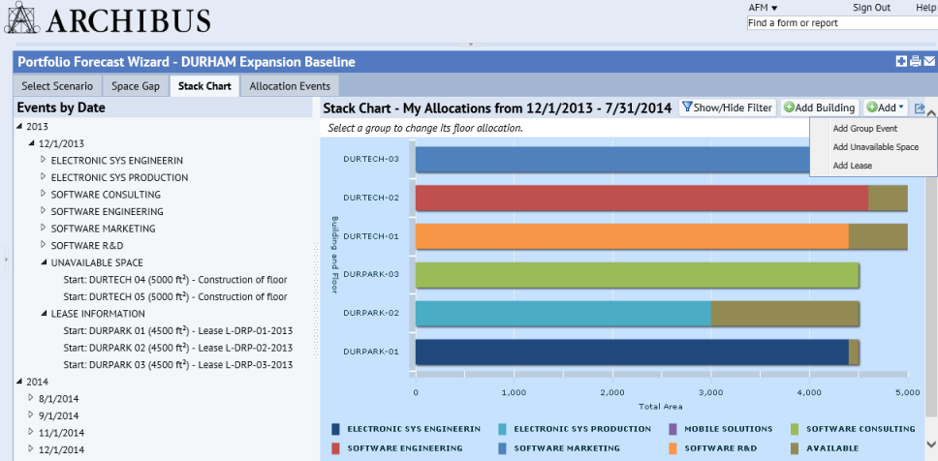
Task: Expand the 12/1/2014 tree node
Action: tap(31, 449)
